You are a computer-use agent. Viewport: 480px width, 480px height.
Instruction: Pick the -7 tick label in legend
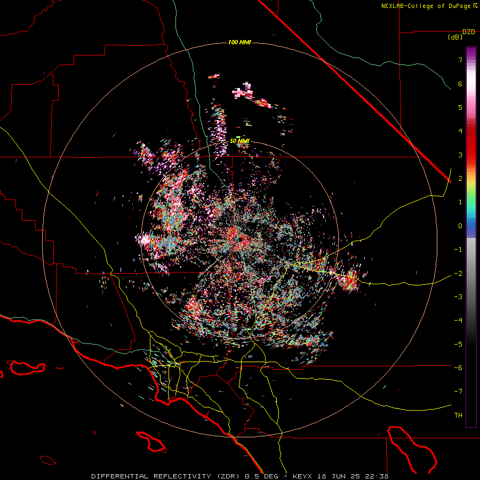458,391
